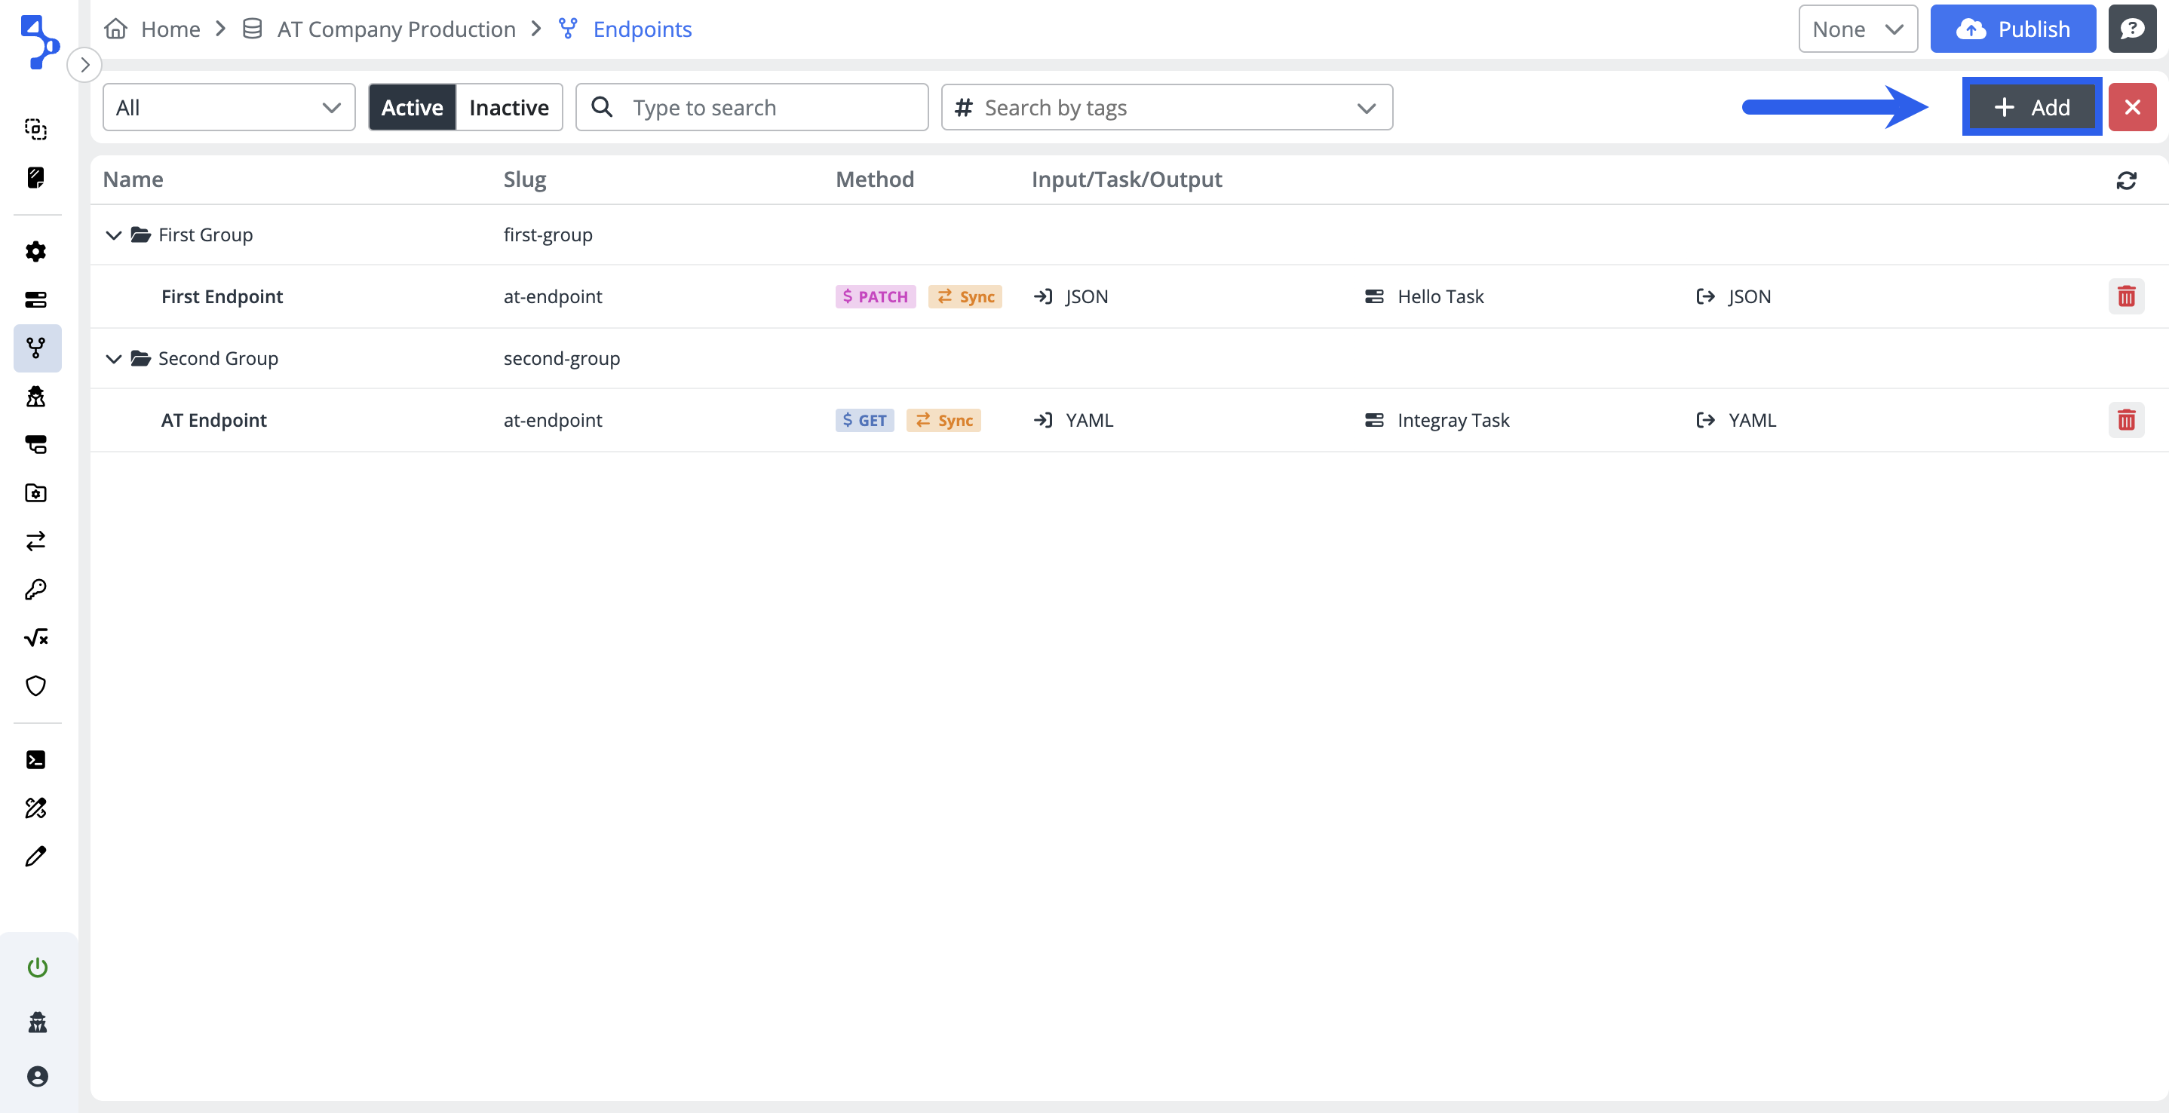Click the trash icon for AT Endpoint
The image size is (2169, 1113).
coord(2125,420)
